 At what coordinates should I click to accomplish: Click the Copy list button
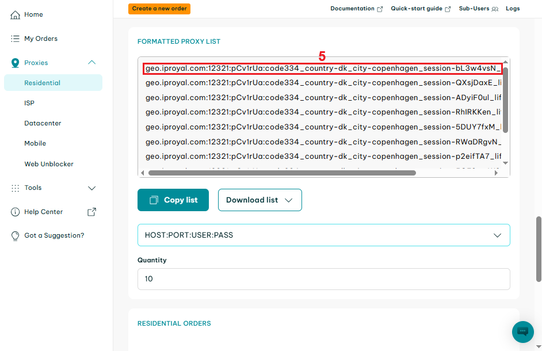coord(173,200)
